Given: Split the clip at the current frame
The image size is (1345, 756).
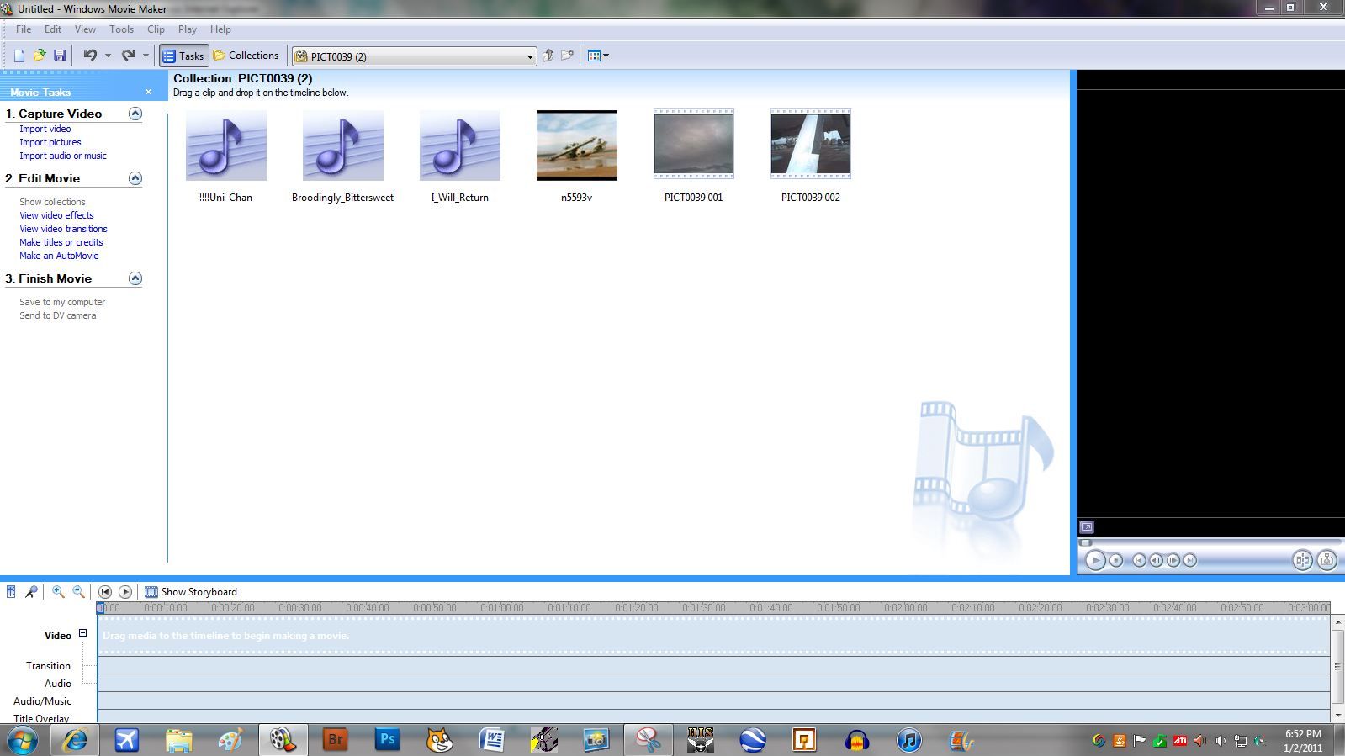Looking at the screenshot, I should pyautogui.click(x=1302, y=560).
